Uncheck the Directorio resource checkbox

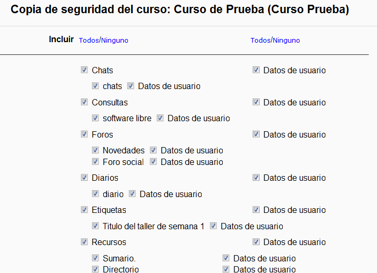coord(95,269)
